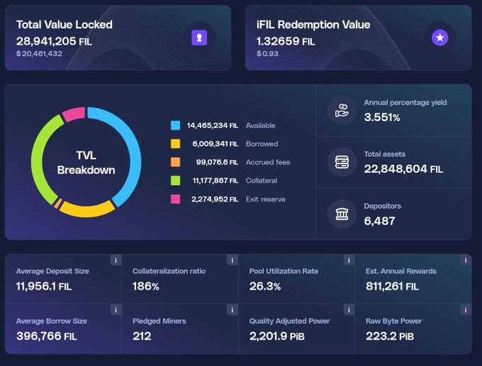Viewport: 482px width, 366px height.
Task: Click the 11,177,867 FIL Collateral amount
Action: coord(215,181)
